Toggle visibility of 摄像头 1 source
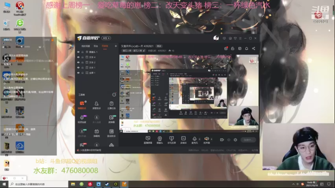The width and height of the screenshot is (335, 188). tap(78, 52)
